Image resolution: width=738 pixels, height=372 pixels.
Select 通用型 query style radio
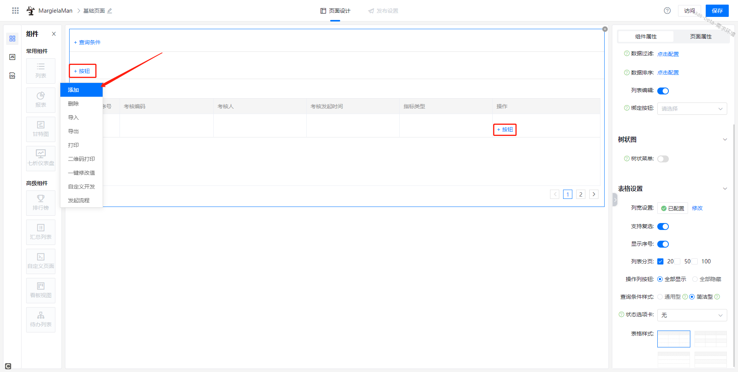pos(660,297)
